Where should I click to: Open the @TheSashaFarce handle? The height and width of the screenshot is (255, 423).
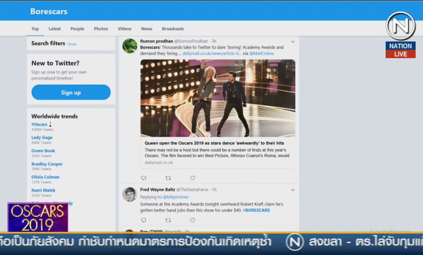pos(192,190)
